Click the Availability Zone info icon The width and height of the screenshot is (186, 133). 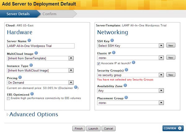click(125, 85)
